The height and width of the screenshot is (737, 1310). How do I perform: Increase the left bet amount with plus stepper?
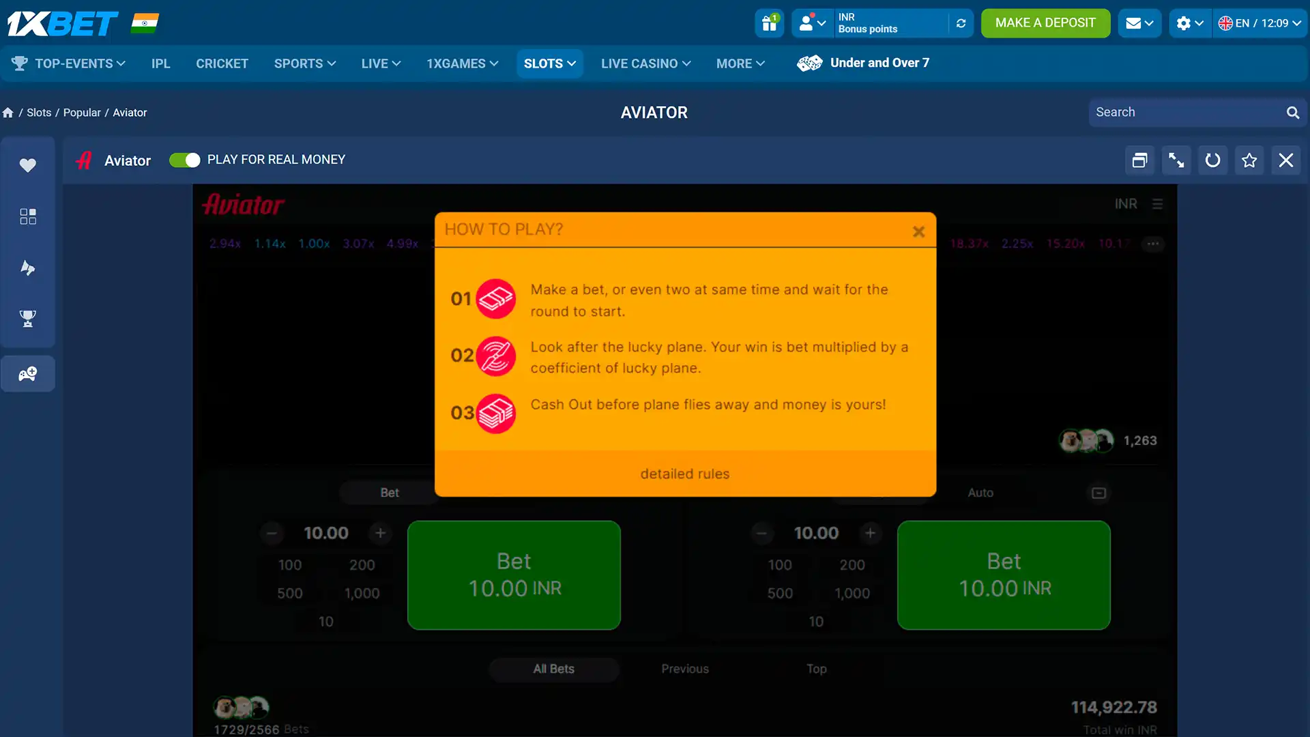click(380, 533)
